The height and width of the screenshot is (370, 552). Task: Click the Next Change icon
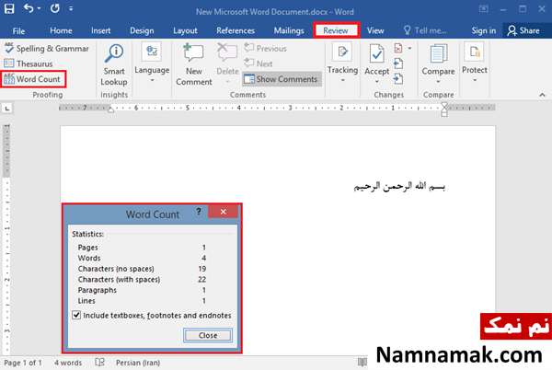click(x=398, y=79)
